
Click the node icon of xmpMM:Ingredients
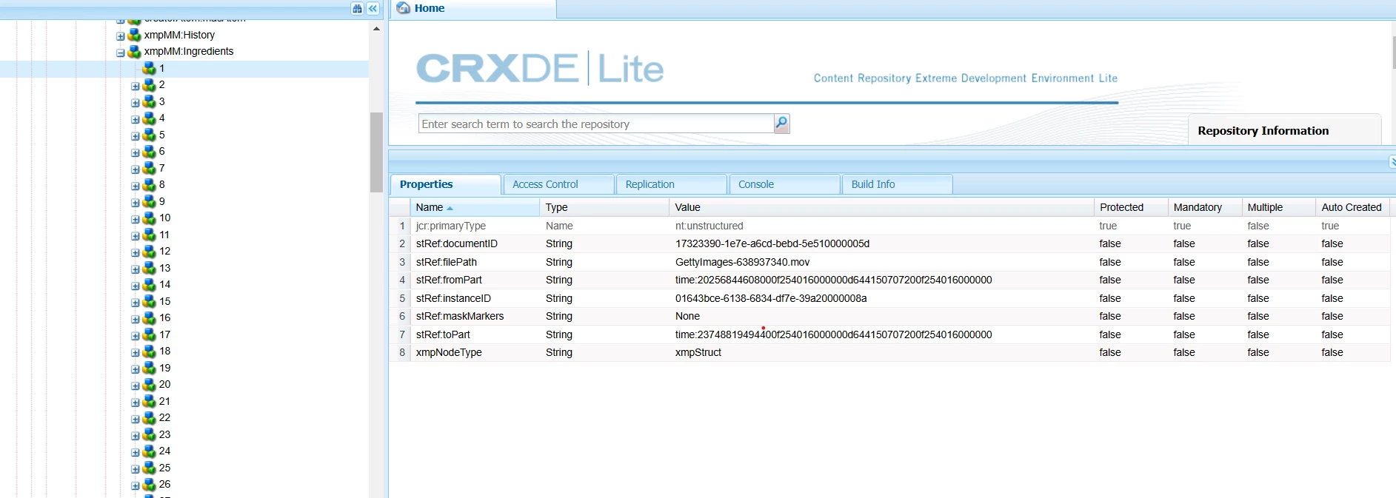134,52
